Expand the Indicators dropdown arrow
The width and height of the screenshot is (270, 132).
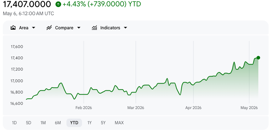click(x=125, y=28)
